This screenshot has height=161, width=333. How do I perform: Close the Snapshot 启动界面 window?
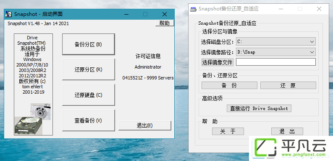click(x=164, y=14)
